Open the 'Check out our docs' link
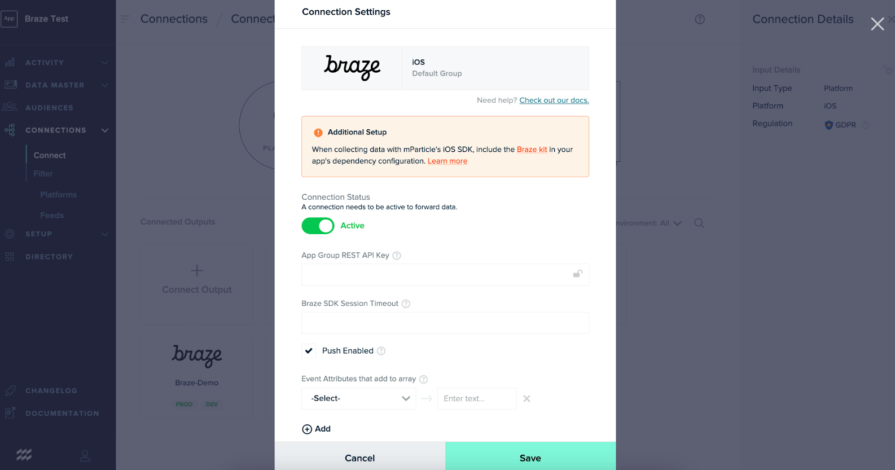Image resolution: width=895 pixels, height=470 pixels. pos(554,100)
